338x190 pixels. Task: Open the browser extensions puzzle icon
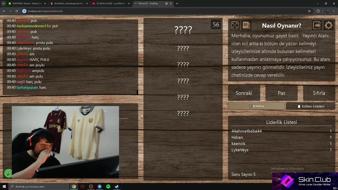pyautogui.click(x=318, y=11)
